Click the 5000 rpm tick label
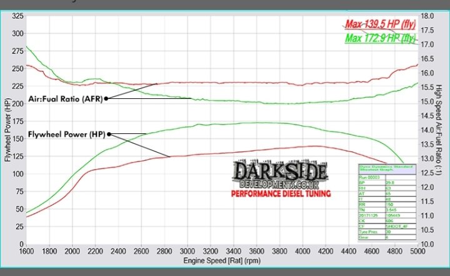The image size is (450, 276). coord(417,251)
